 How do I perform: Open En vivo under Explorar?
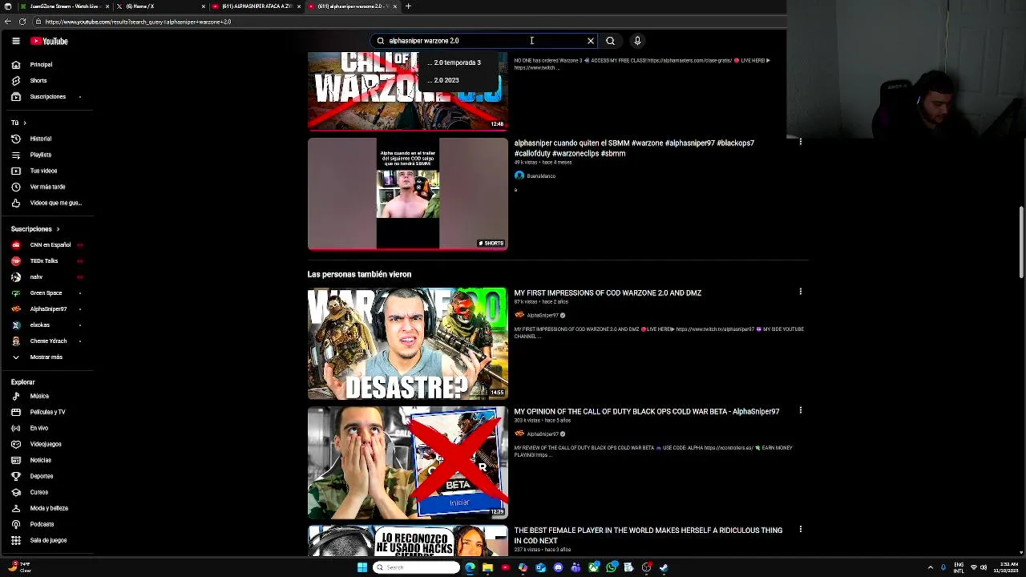pos(47,428)
